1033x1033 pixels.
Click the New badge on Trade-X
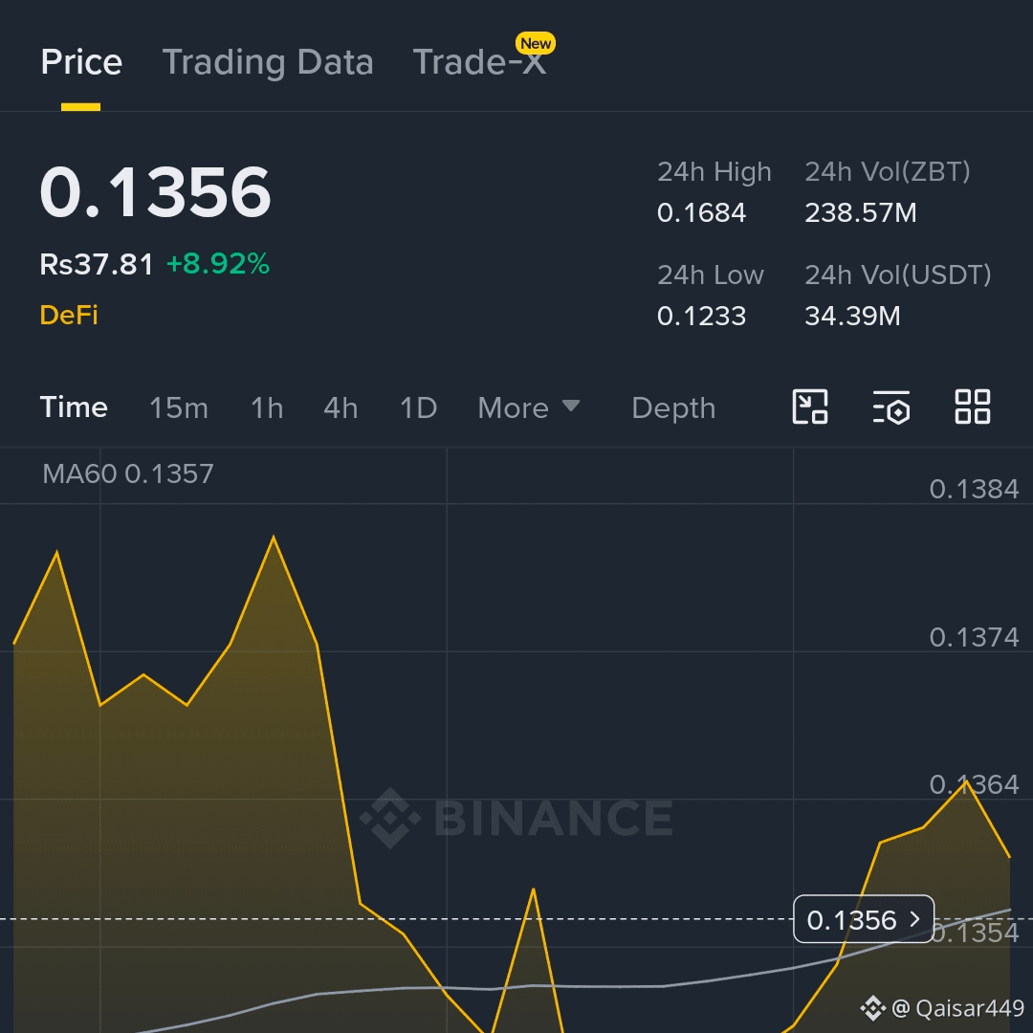(536, 43)
